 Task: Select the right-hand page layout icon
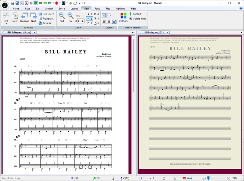click(114, 22)
